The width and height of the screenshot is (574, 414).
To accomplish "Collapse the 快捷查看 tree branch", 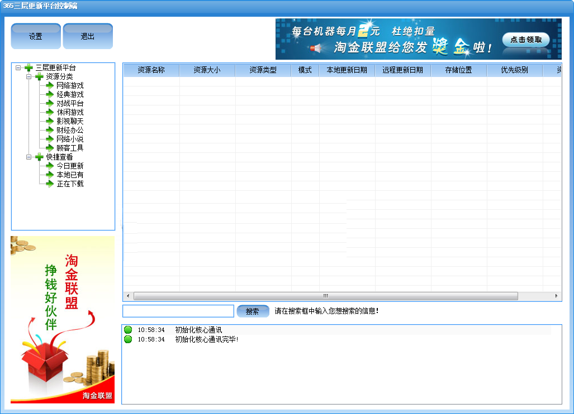I will (29, 157).
